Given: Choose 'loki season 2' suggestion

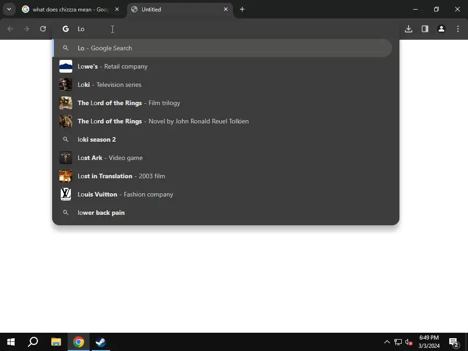Looking at the screenshot, I should point(226,139).
